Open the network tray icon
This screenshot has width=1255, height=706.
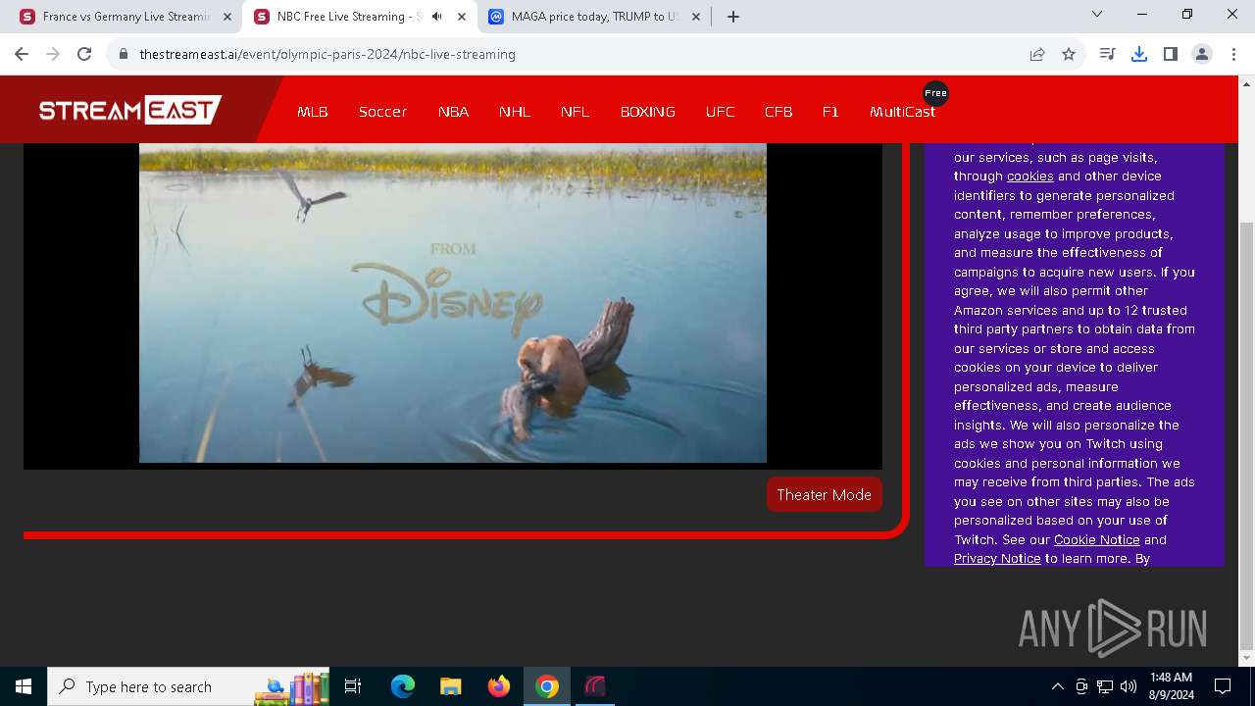tap(1105, 686)
